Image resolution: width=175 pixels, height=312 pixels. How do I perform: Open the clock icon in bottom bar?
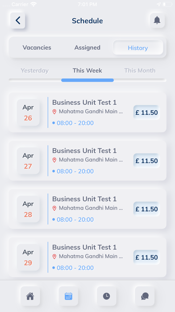107,296
